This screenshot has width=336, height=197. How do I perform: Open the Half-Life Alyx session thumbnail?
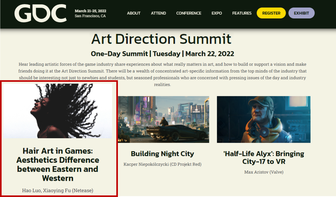click(264, 120)
